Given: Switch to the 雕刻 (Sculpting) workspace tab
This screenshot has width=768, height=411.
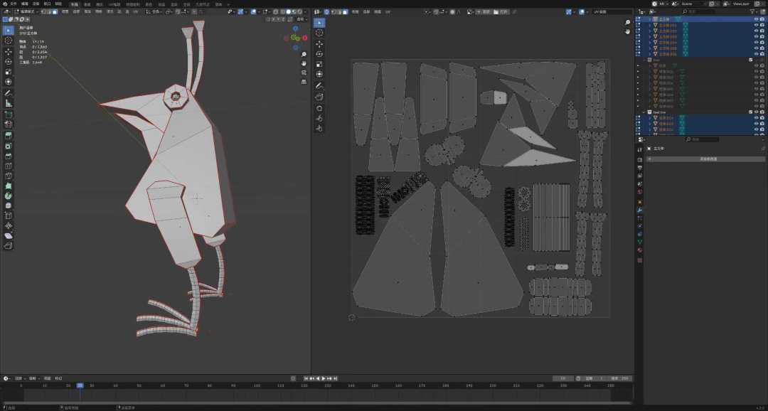Looking at the screenshot, I should (100, 4).
